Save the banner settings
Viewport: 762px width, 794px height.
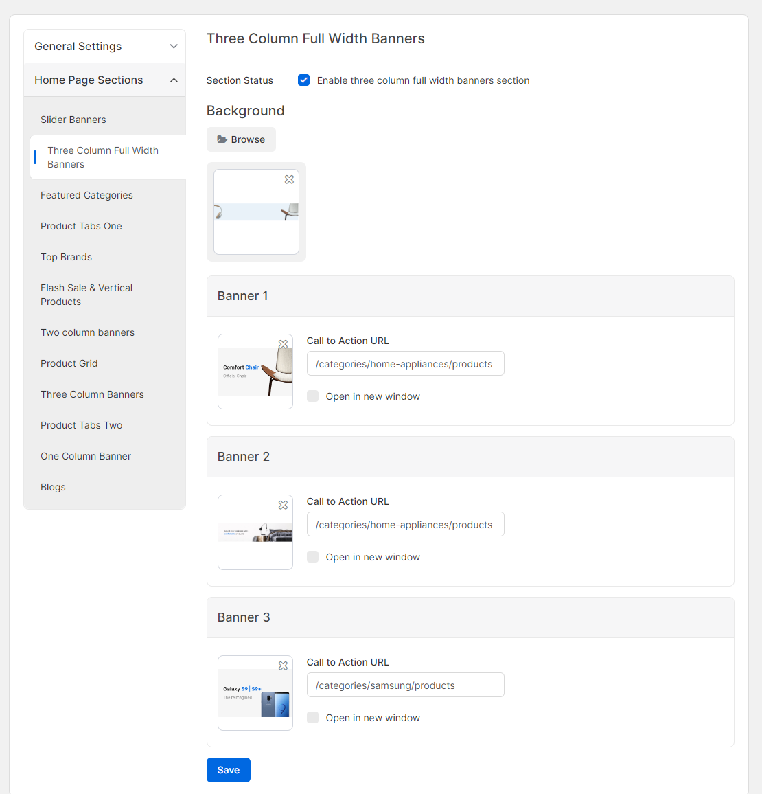tap(228, 770)
